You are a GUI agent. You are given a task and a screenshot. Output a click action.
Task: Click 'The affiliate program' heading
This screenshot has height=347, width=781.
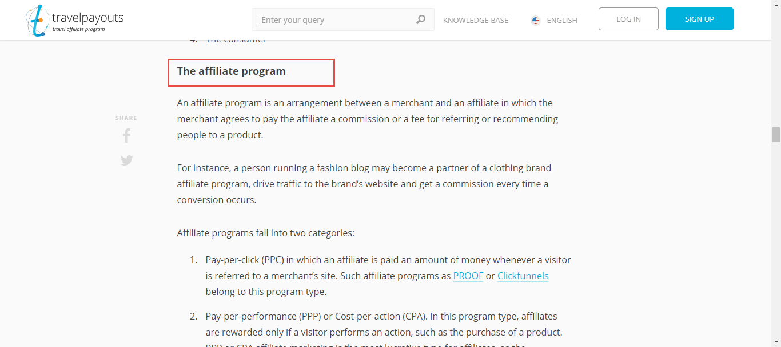231,71
